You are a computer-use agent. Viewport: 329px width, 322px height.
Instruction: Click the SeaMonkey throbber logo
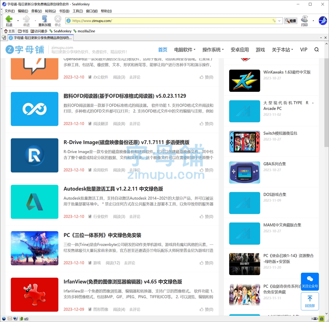point(322,20)
